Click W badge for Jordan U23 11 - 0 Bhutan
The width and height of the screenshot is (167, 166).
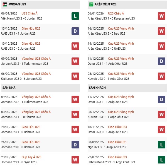click(75, 114)
